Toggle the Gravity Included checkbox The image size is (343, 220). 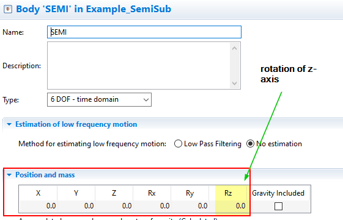point(278,206)
